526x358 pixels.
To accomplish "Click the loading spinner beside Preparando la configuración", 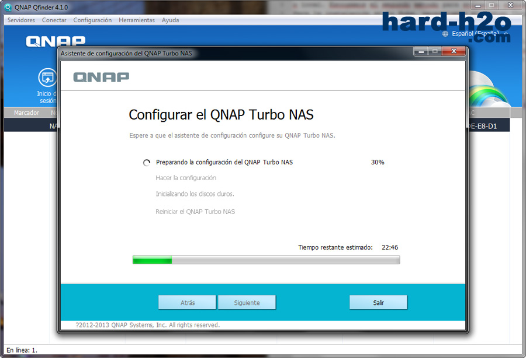I will [x=147, y=163].
